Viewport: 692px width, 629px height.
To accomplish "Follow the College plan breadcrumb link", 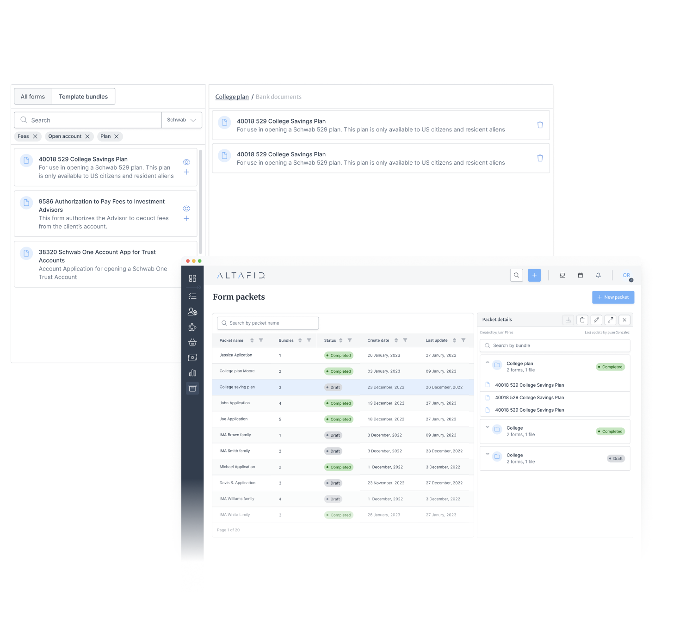I will click(232, 97).
